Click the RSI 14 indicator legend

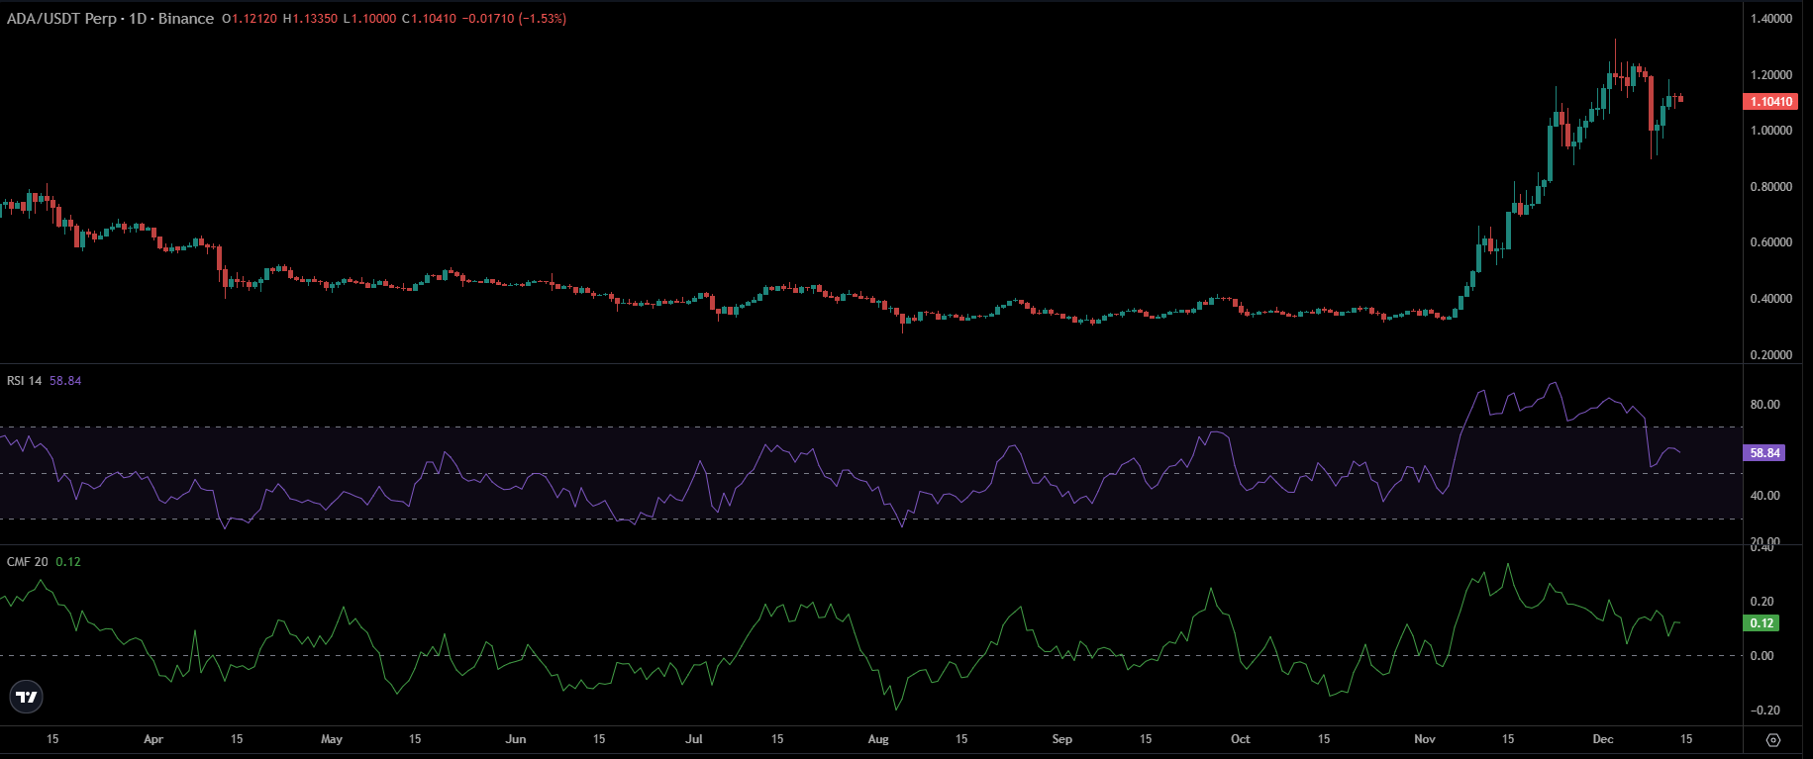25,381
